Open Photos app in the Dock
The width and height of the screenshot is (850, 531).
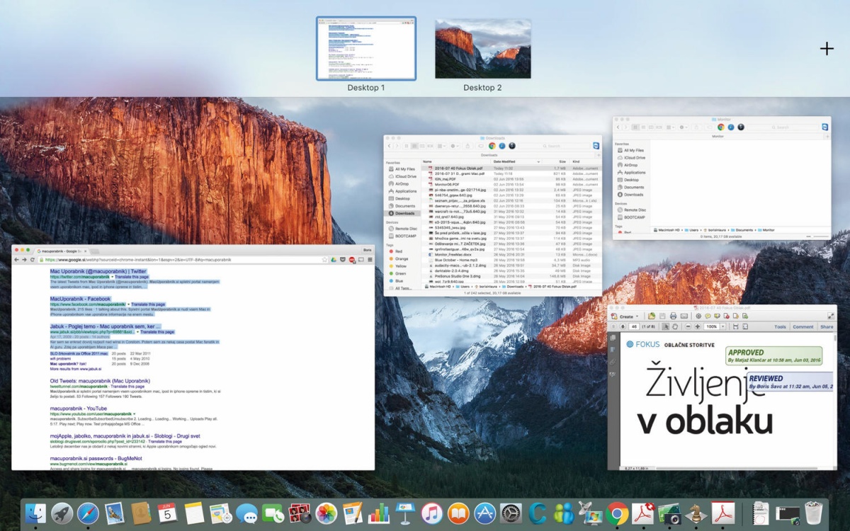coord(326,513)
